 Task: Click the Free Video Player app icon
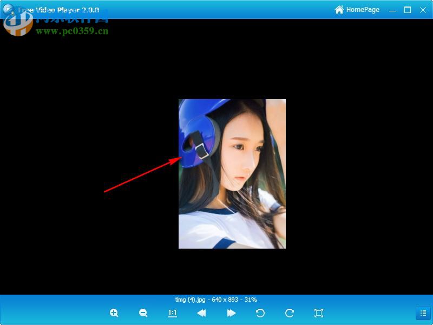coord(8,9)
